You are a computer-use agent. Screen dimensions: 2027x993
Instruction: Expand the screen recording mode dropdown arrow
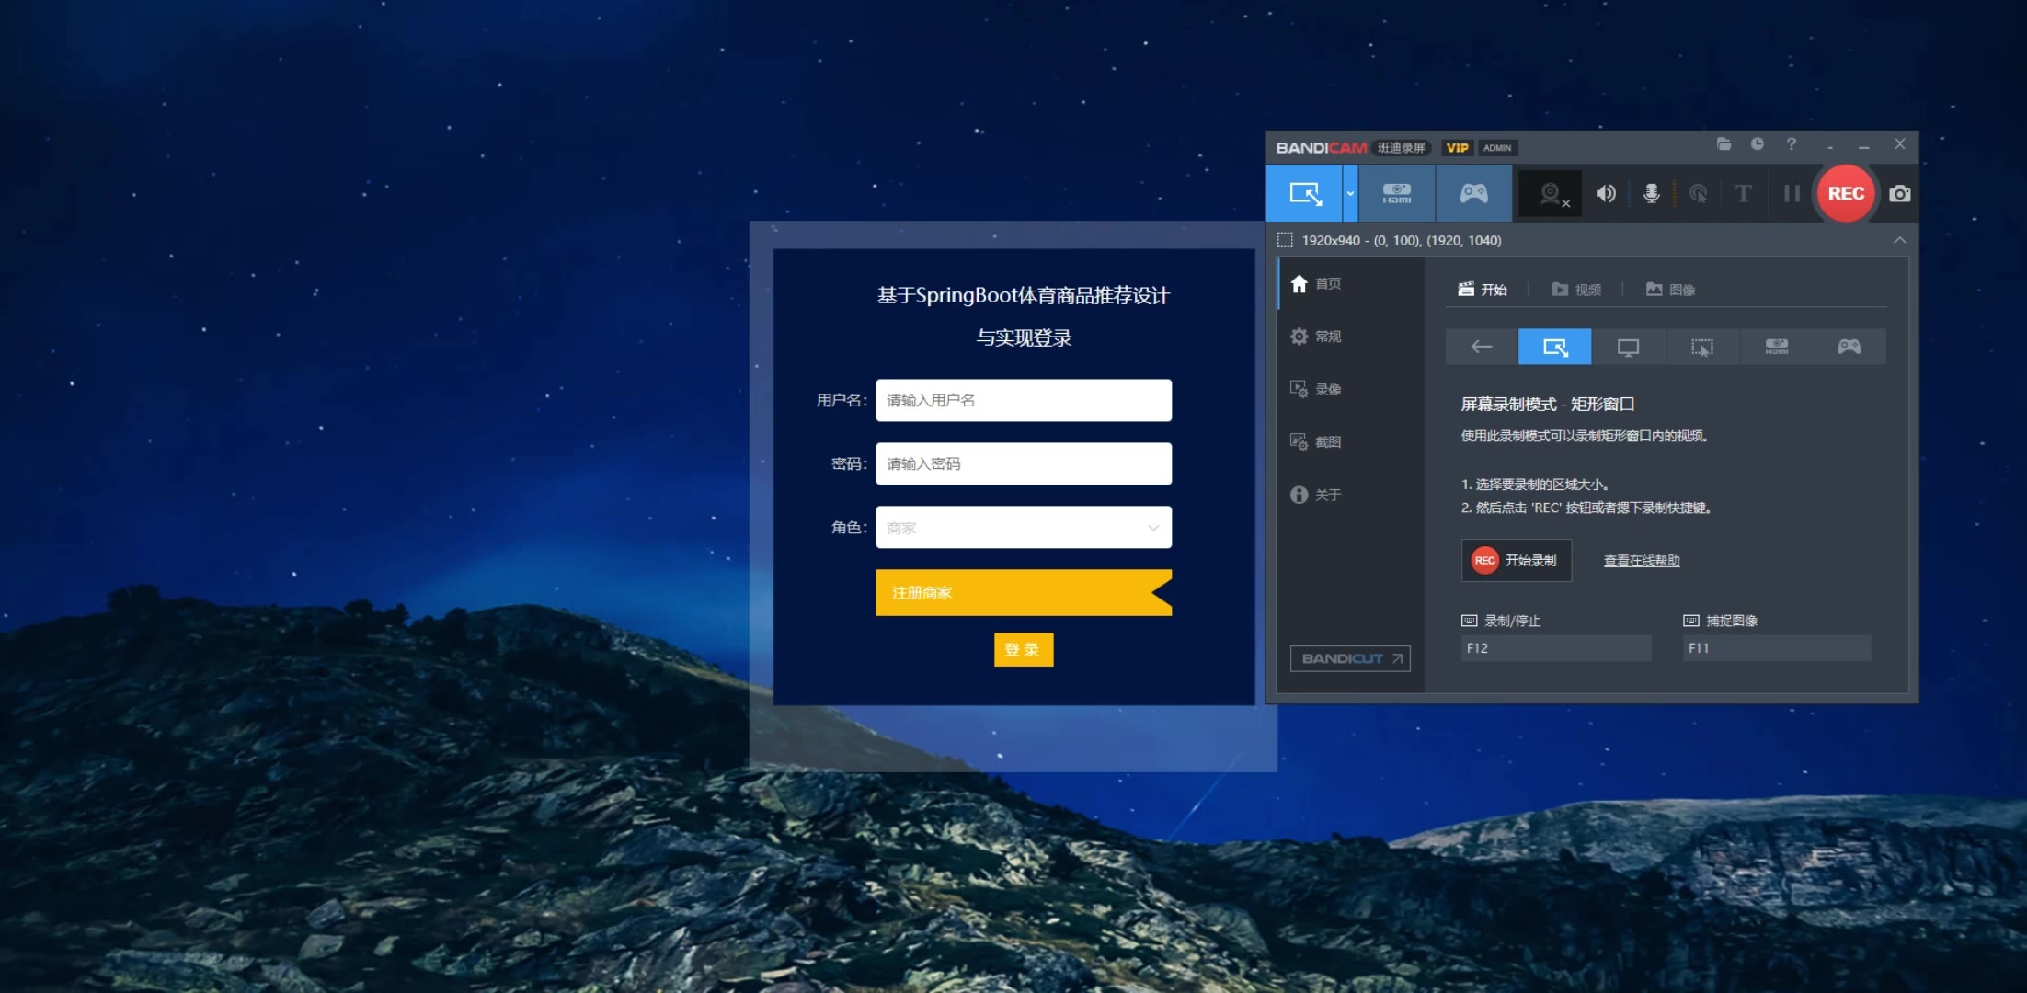1350,194
